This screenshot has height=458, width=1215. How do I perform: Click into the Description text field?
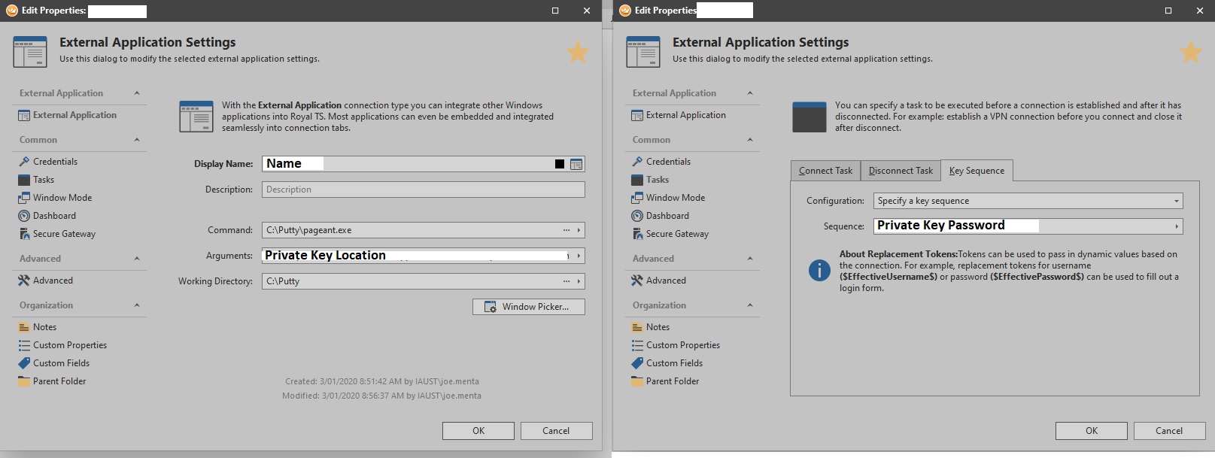tap(423, 190)
